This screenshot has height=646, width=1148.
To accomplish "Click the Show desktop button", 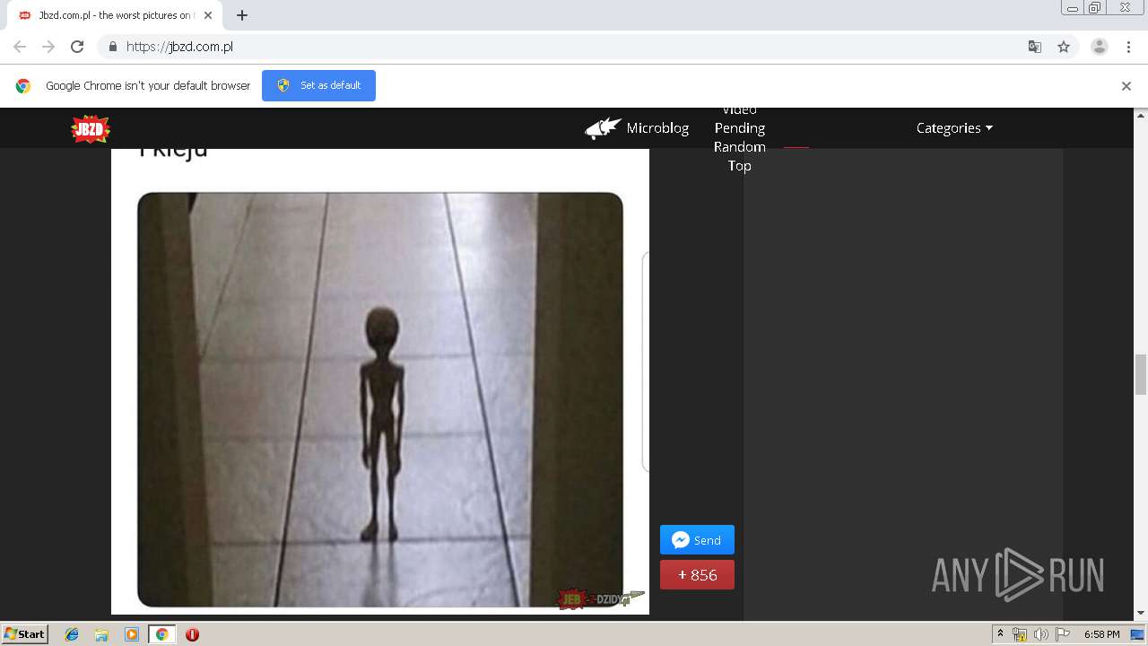I will 1139,634.
